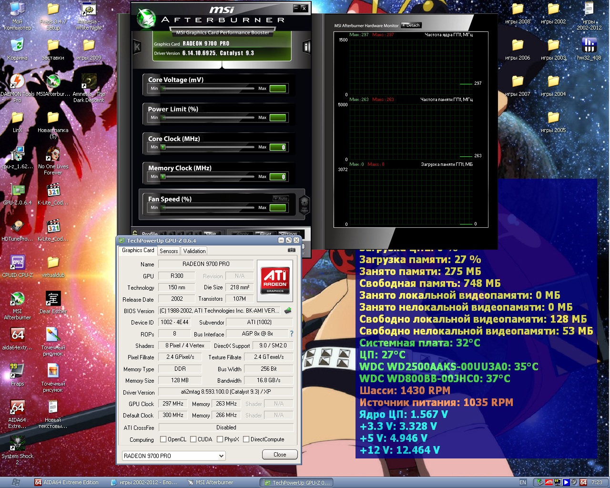
Task: Open the Amnesia - The Dark Descent shortcut
Action: tap(89, 88)
